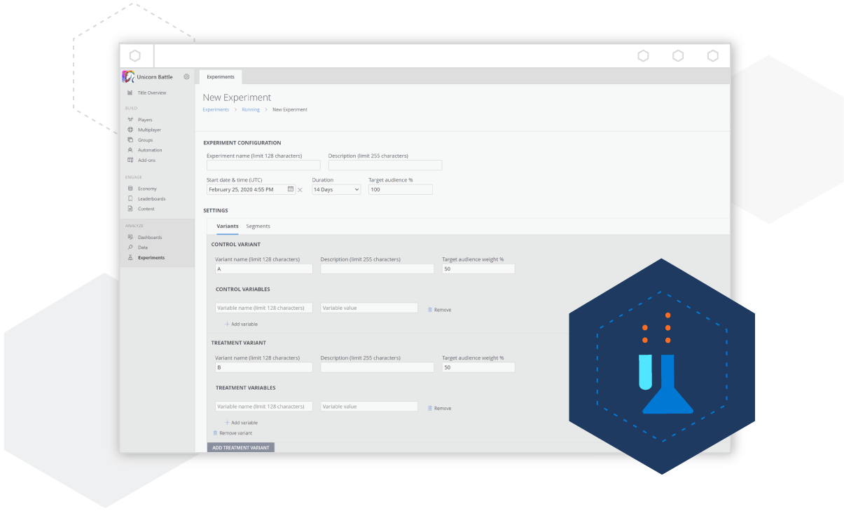844x511 pixels.
Task: Click the Experiments tab at top
Action: coord(221,77)
